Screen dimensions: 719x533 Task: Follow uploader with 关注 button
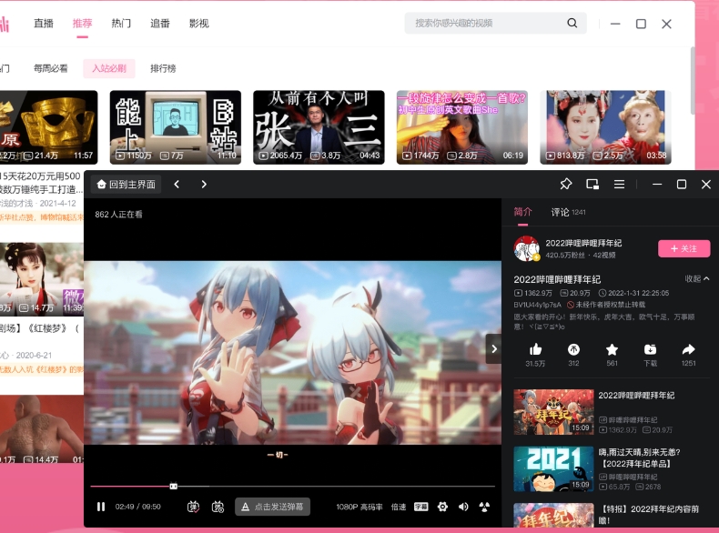click(684, 248)
